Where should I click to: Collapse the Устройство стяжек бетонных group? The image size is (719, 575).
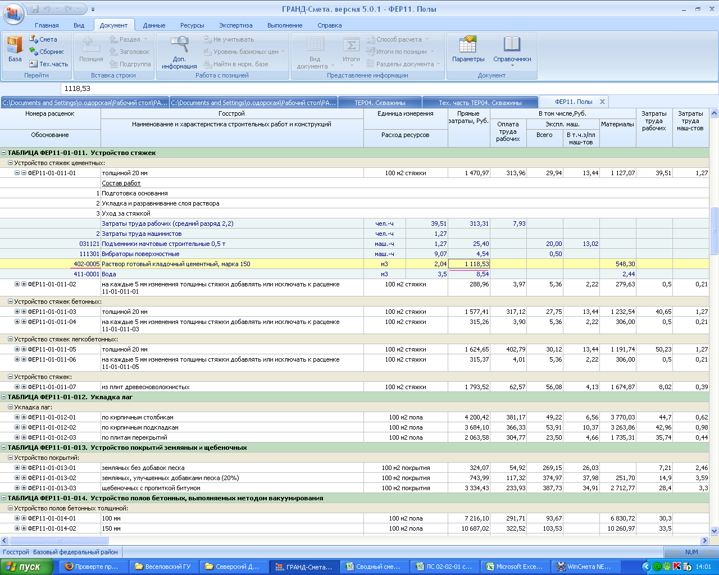tap(11, 302)
